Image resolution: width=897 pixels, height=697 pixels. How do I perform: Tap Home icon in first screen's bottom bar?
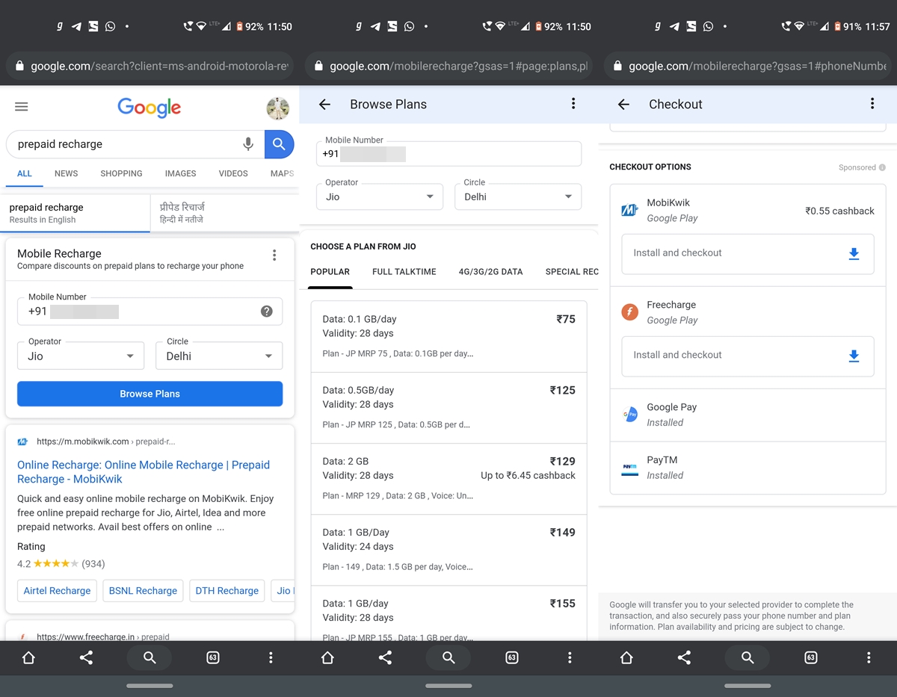pos(28,657)
